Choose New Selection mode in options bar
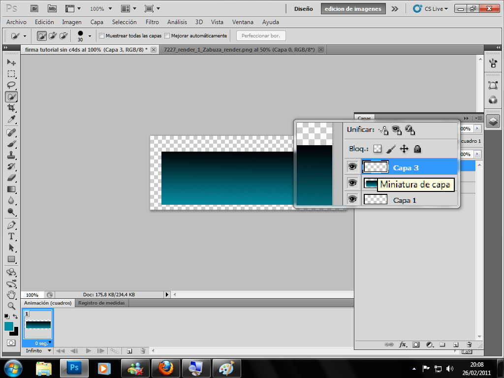This screenshot has height=378, width=504. (41, 36)
